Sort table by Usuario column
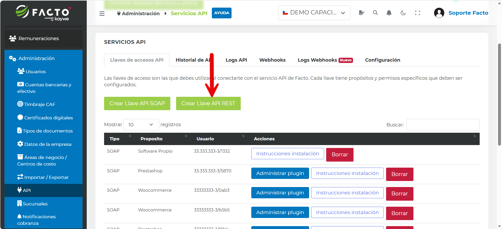 click(x=220, y=139)
